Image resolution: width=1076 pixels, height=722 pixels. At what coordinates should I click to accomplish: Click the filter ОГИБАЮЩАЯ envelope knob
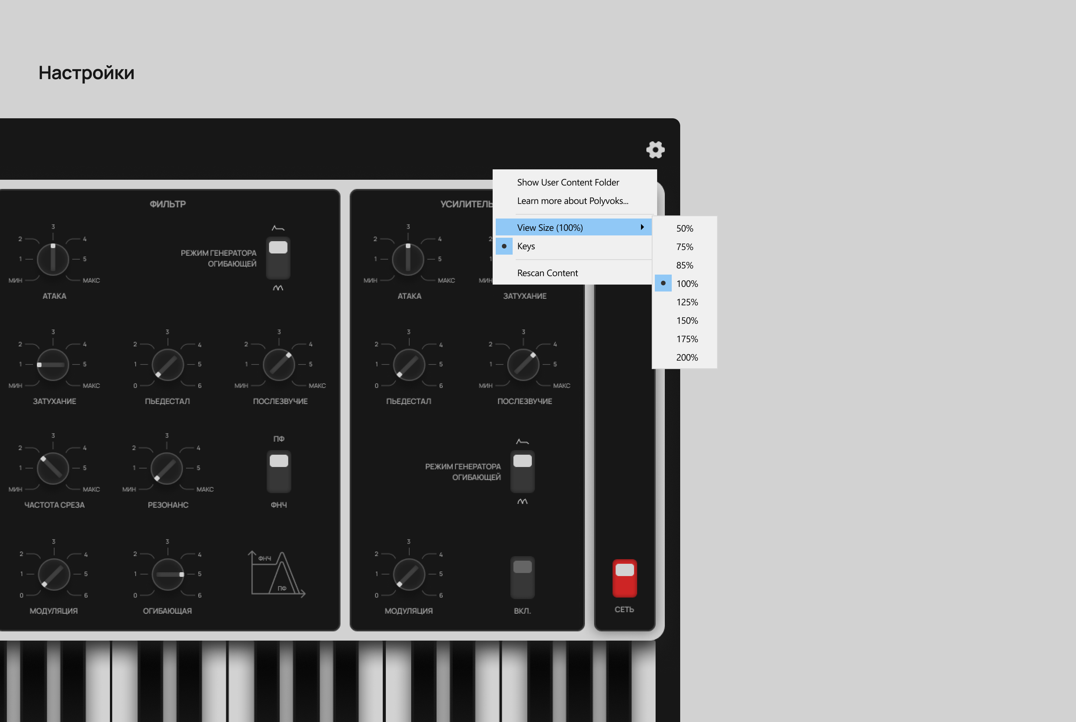click(167, 574)
